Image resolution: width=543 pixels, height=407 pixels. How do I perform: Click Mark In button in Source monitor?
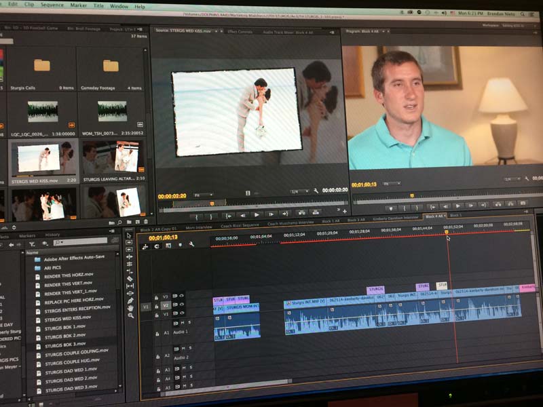197,217
